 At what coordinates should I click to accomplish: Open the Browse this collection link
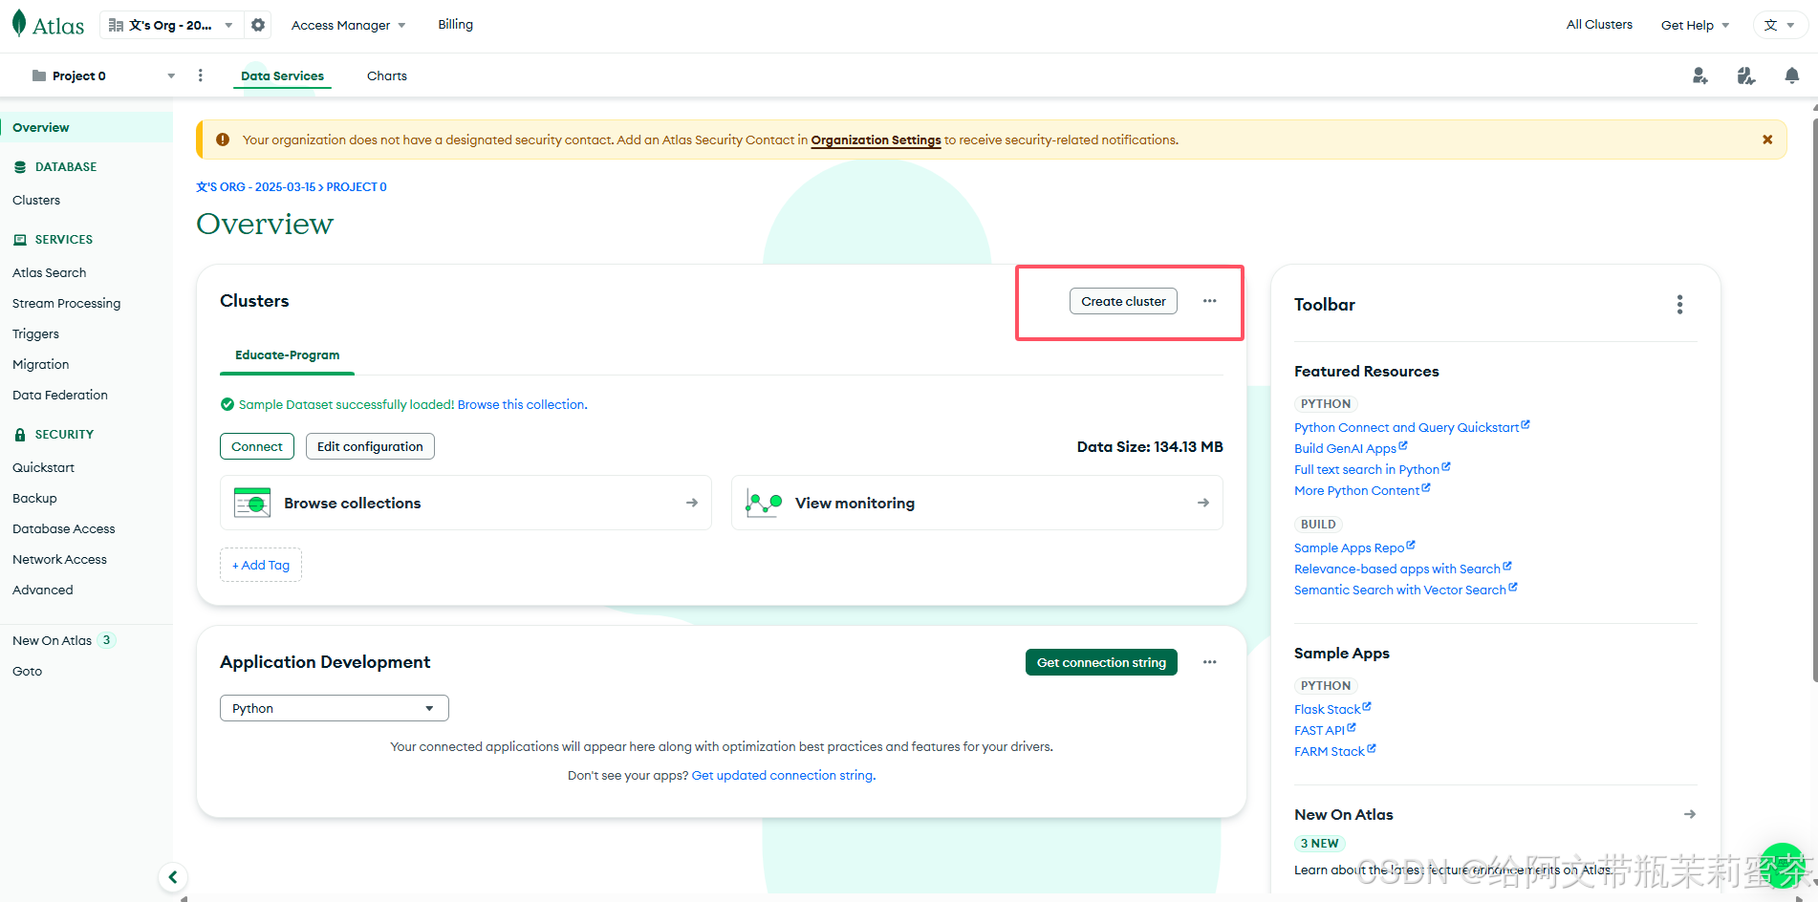[521, 404]
